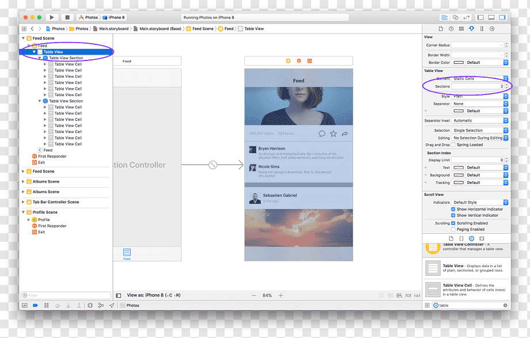Image resolution: width=530 pixels, height=338 pixels.
Task: Stop the running app with Stop button
Action: point(67,17)
